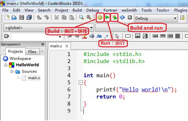Clear incremental search text icon
This screenshot has height=121, width=188.
click(6, 36)
